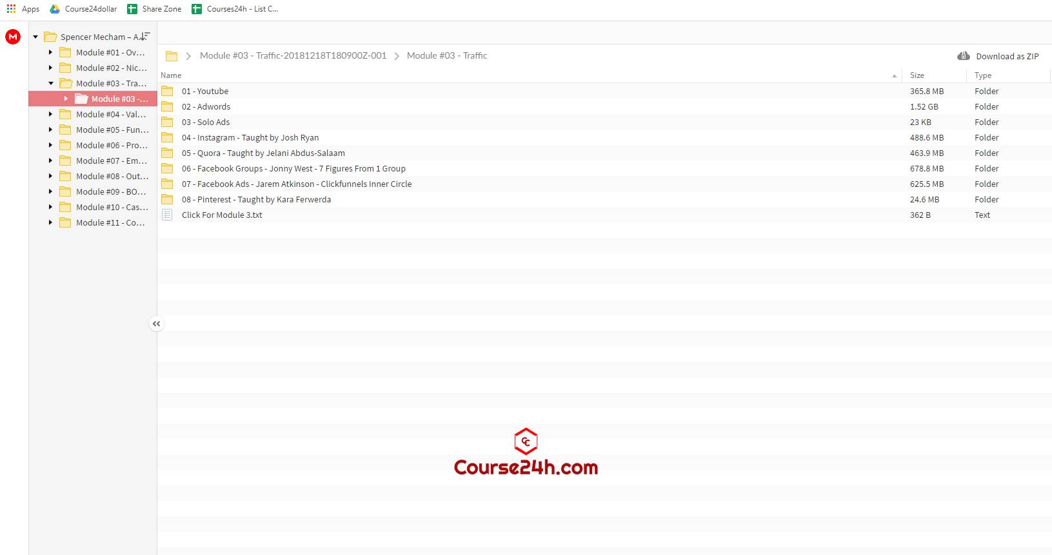
Task: Click the root folder icon in breadcrumb
Action: click(172, 56)
